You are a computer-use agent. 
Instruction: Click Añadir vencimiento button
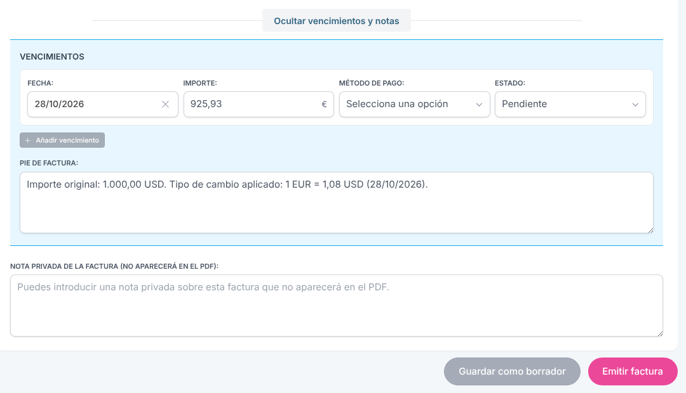click(62, 140)
